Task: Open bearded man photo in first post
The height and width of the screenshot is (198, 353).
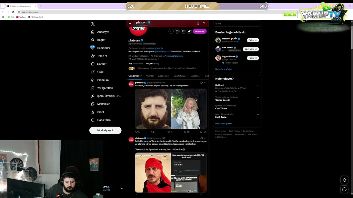Action: click(x=153, y=109)
